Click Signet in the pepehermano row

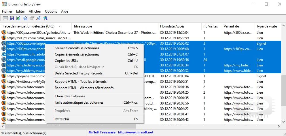pyautogui.click(x=262, y=76)
